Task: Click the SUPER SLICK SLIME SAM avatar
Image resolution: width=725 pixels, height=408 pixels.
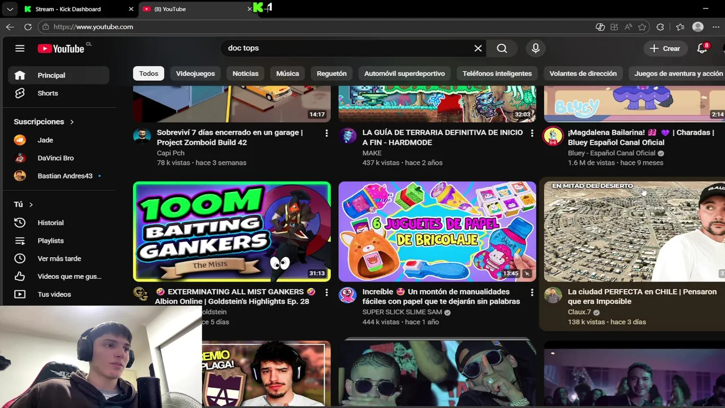Action: [347, 296]
